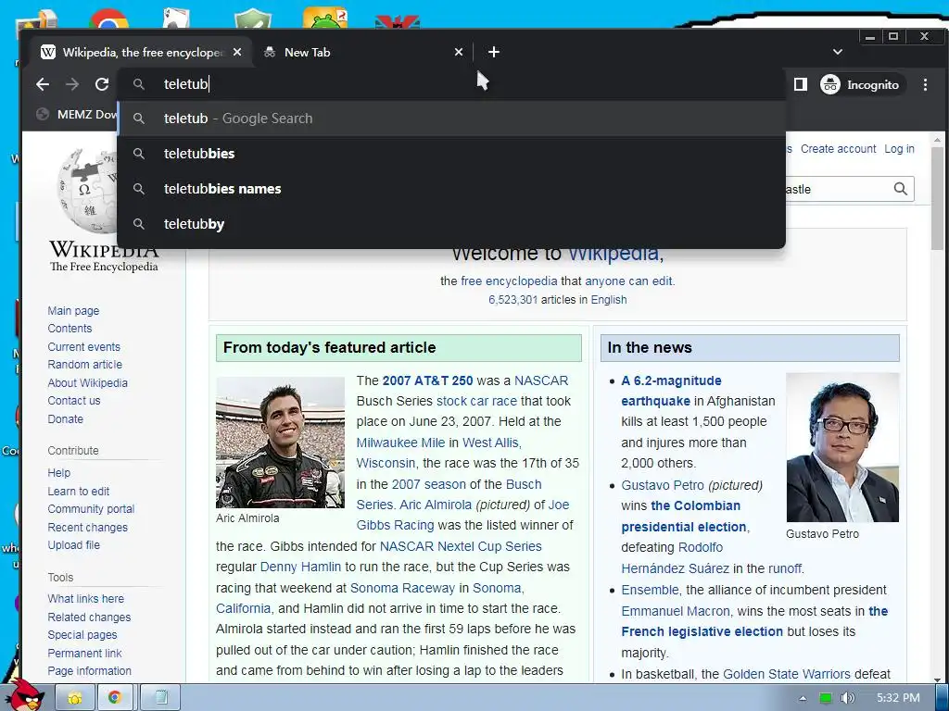Open MEMZ Dow bookmark
The height and width of the screenshot is (711, 949).
(x=76, y=114)
